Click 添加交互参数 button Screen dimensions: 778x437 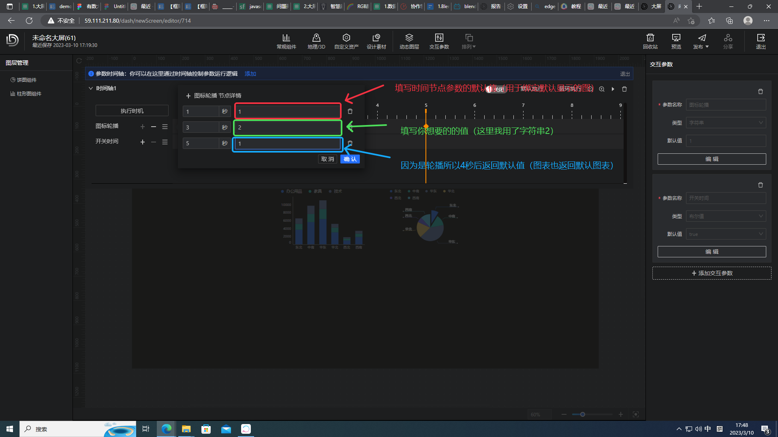click(712, 273)
